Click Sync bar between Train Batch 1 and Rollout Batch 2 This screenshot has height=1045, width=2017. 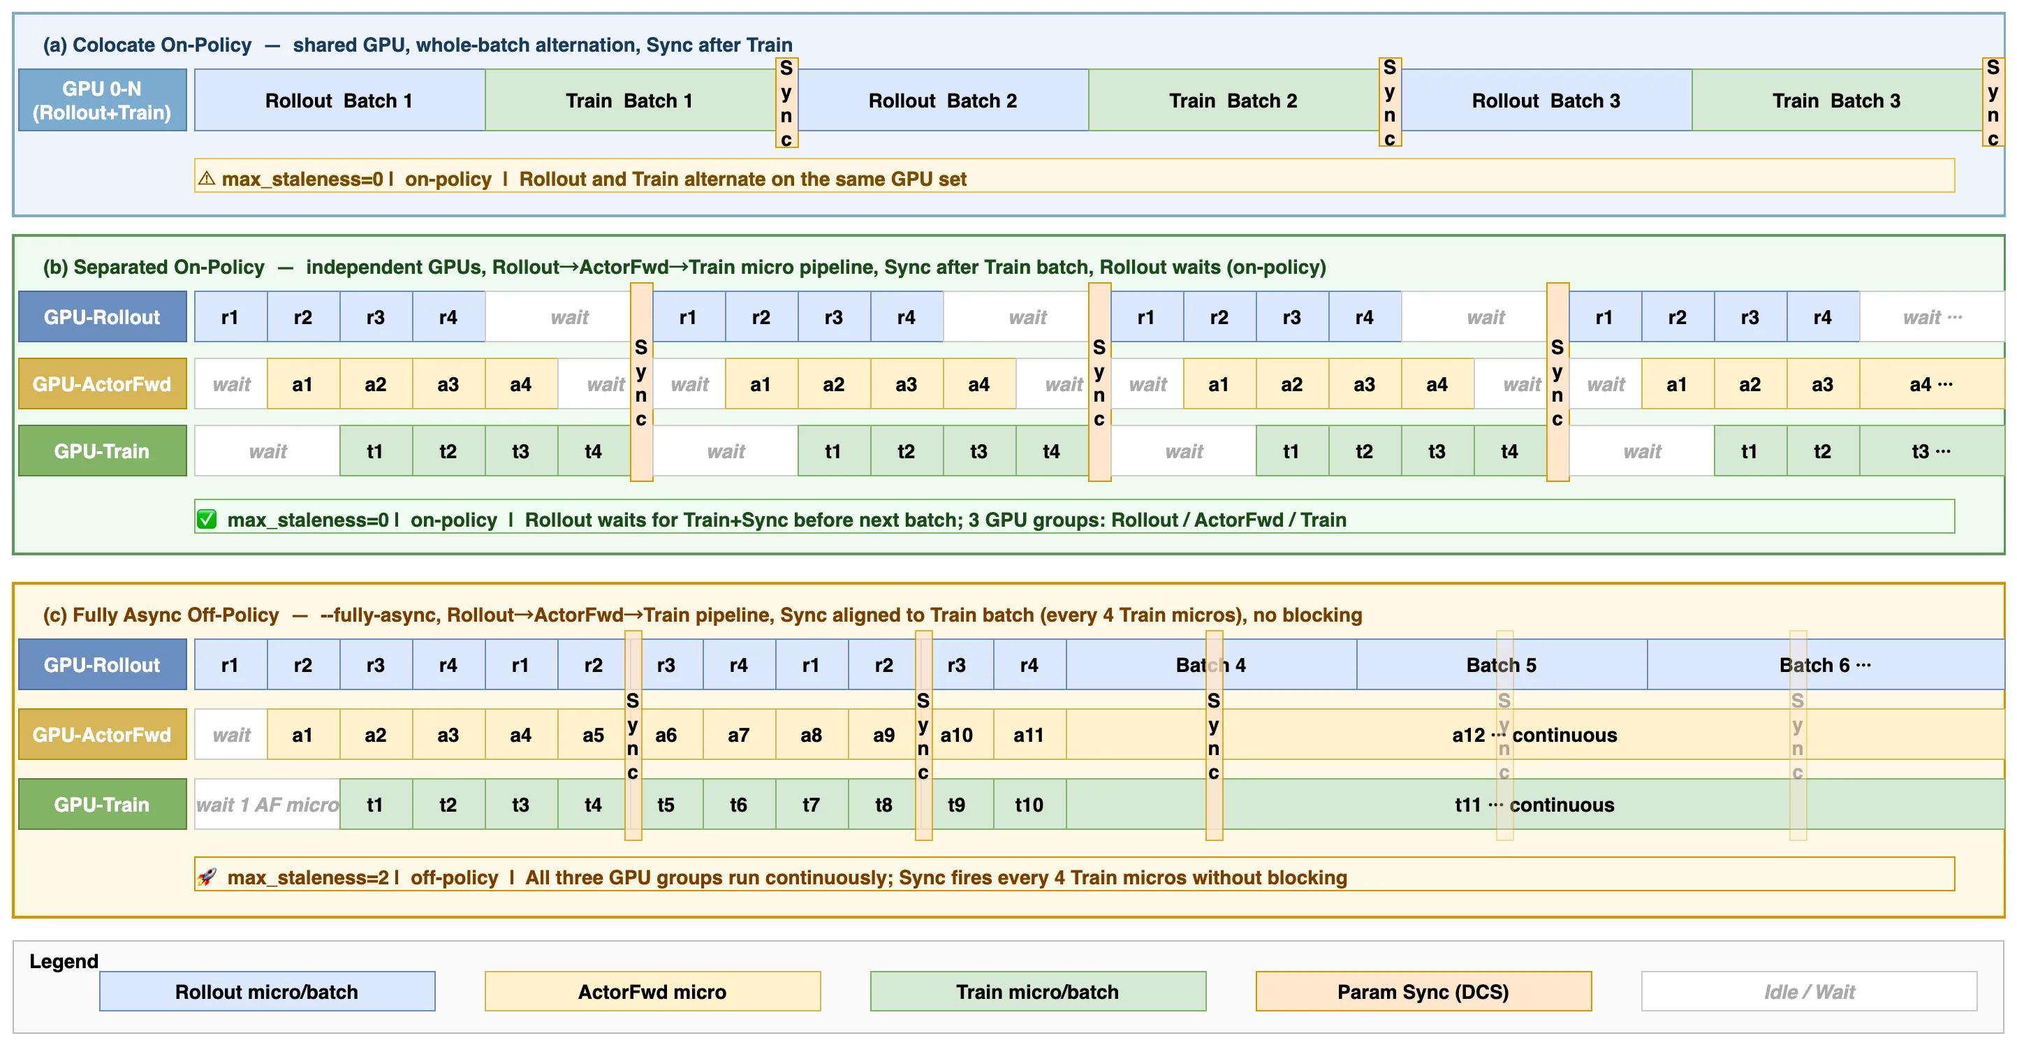click(786, 103)
